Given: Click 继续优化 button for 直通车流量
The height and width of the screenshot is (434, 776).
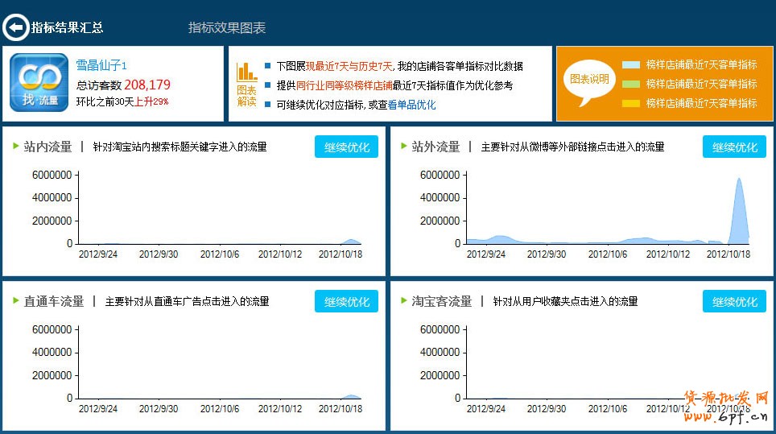Looking at the screenshot, I should (346, 301).
